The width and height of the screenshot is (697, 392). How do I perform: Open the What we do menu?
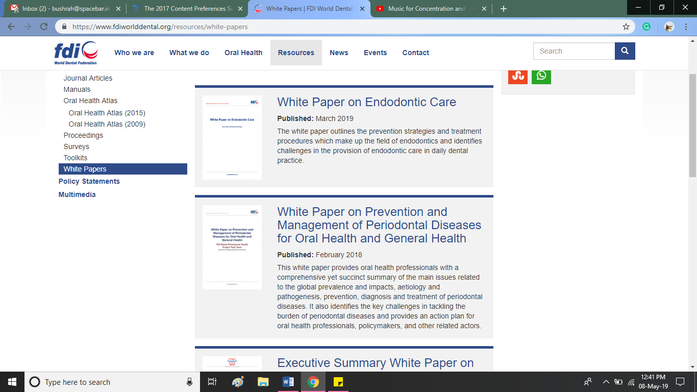click(x=189, y=53)
